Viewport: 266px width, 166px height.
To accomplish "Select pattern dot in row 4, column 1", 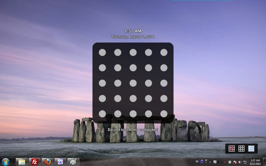I will (102, 98).
